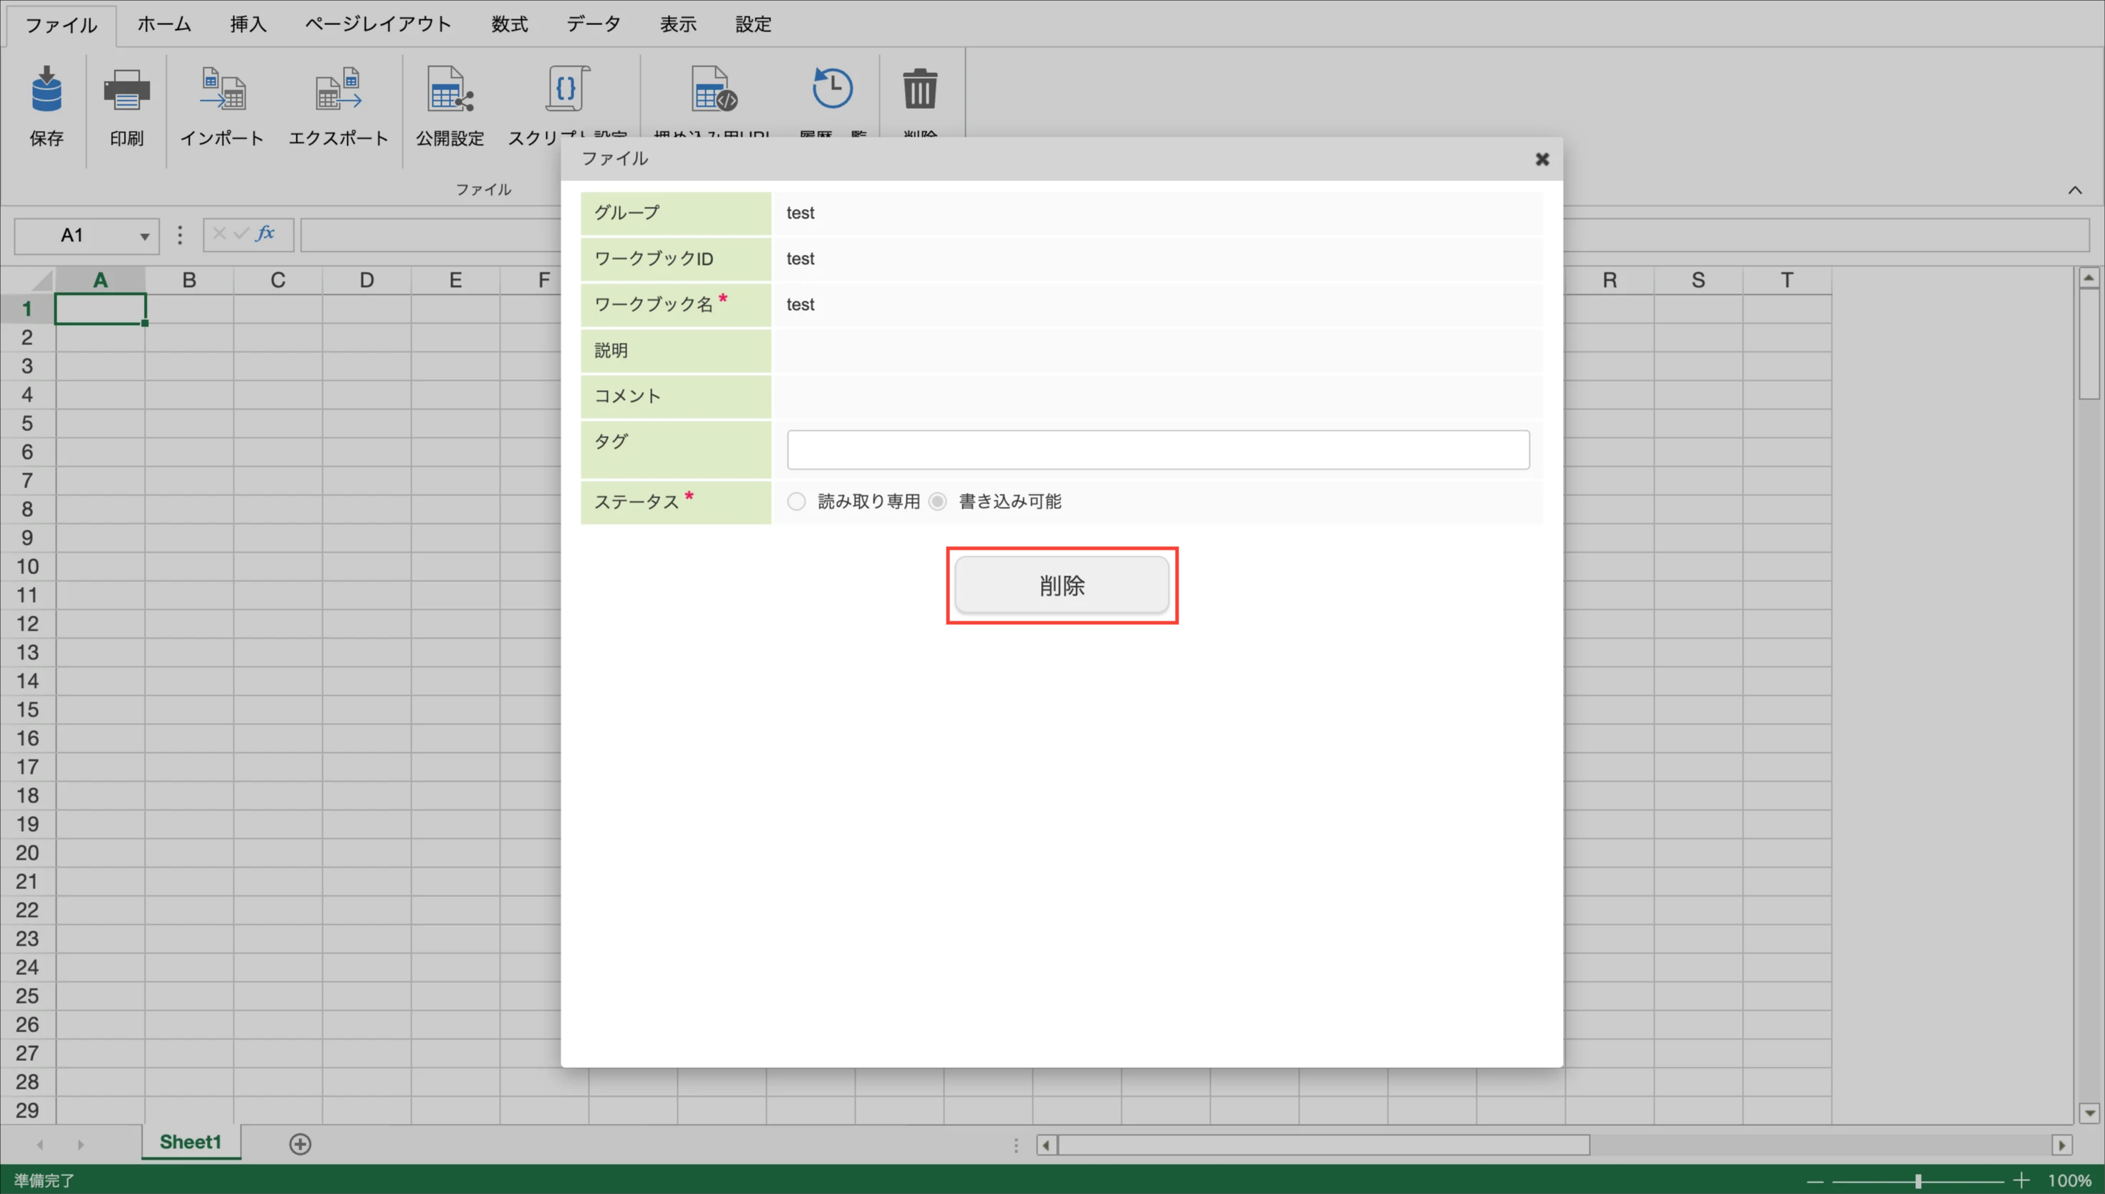Collapse the ribbon with chevron arrow

click(2073, 190)
